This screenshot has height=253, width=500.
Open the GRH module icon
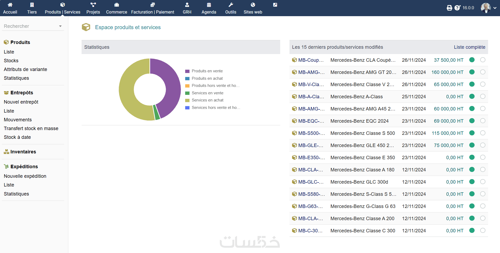pyautogui.click(x=187, y=5)
